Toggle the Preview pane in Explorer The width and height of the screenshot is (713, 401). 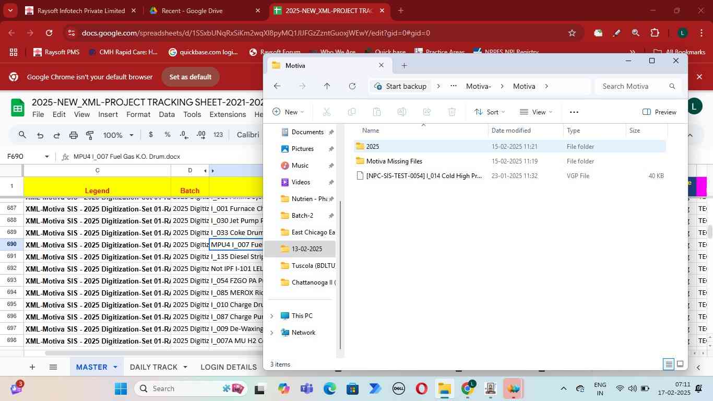(659, 112)
